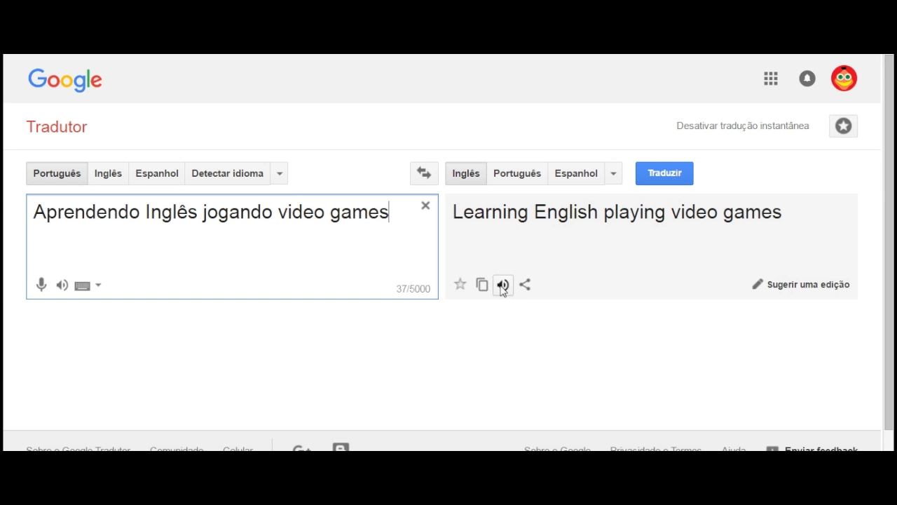Screen dimensions: 897x505
Task: Select Espanhol as source language
Action: pyautogui.click(x=157, y=173)
